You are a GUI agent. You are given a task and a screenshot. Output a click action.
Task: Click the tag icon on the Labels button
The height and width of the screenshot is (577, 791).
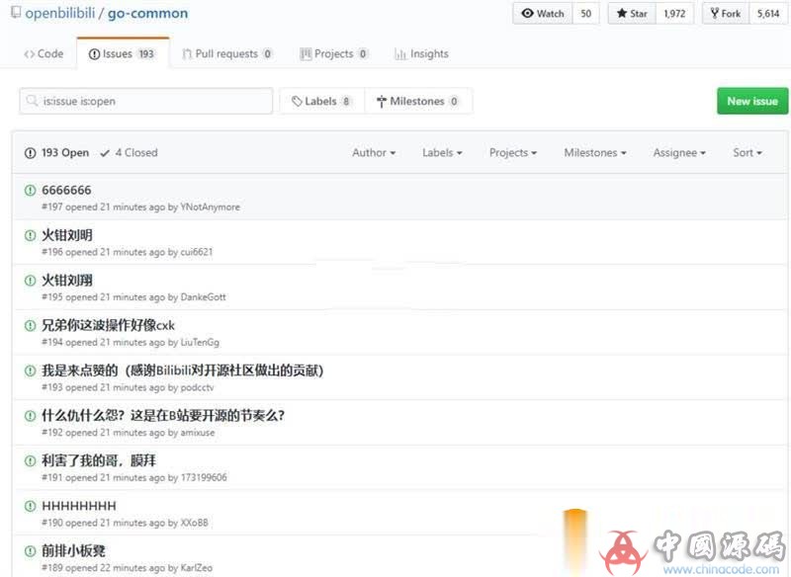pos(296,100)
